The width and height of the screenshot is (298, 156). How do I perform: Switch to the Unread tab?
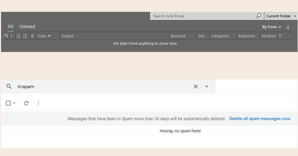pos(27,26)
